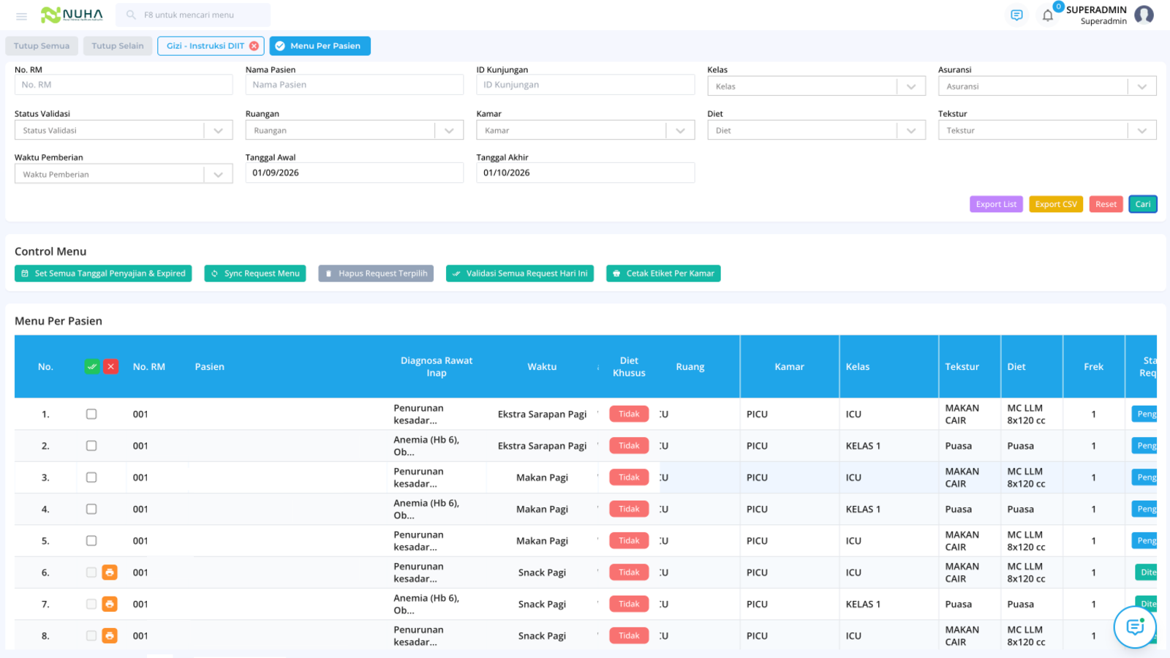Focus the Nama Pasien input field
Screen dimensions: 1170x658
click(x=355, y=85)
